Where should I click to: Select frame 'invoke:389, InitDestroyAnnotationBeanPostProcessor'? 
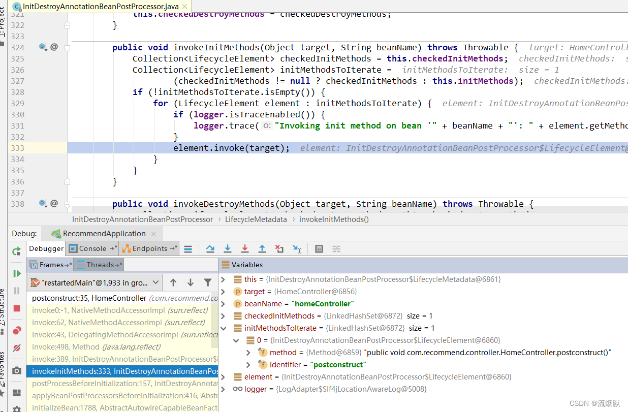[122, 359]
